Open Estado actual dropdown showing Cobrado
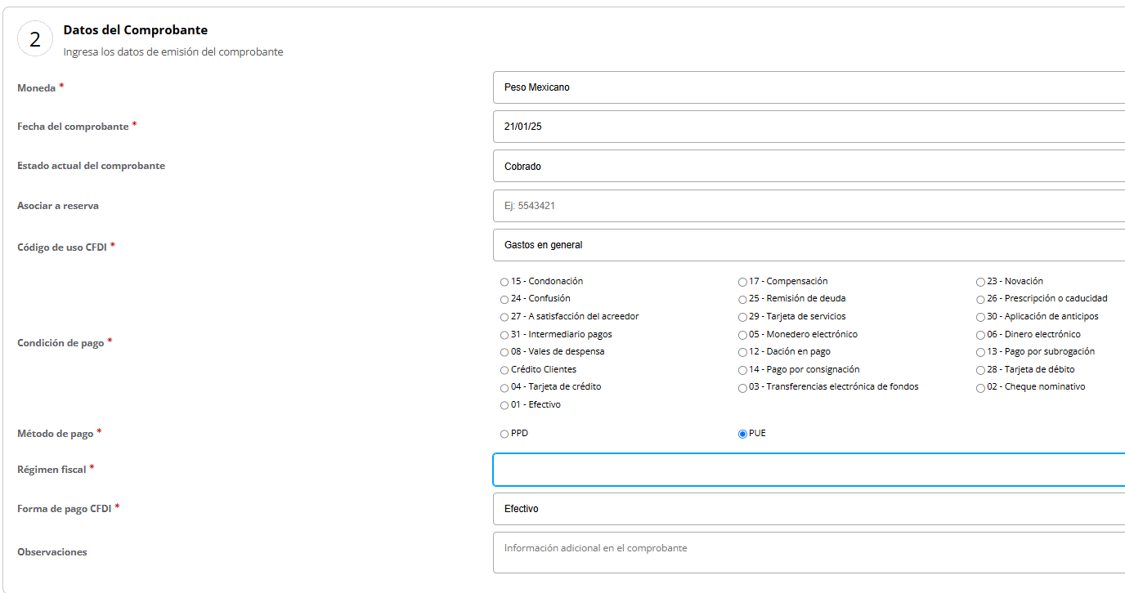This screenshot has width=1125, height=593. tap(809, 167)
